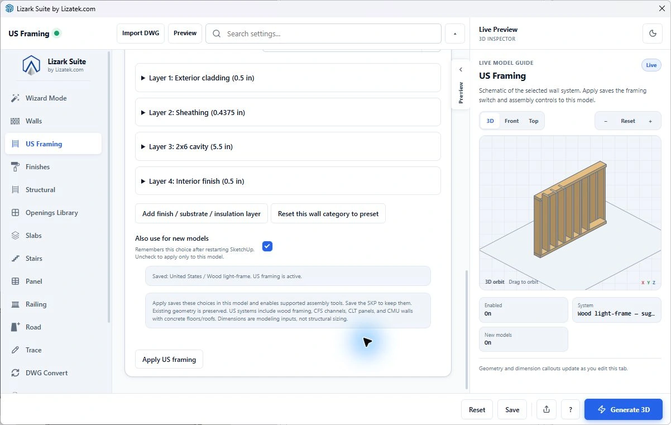The image size is (671, 425).
Task: Click Reset this wall category to preset
Action: tap(328, 213)
